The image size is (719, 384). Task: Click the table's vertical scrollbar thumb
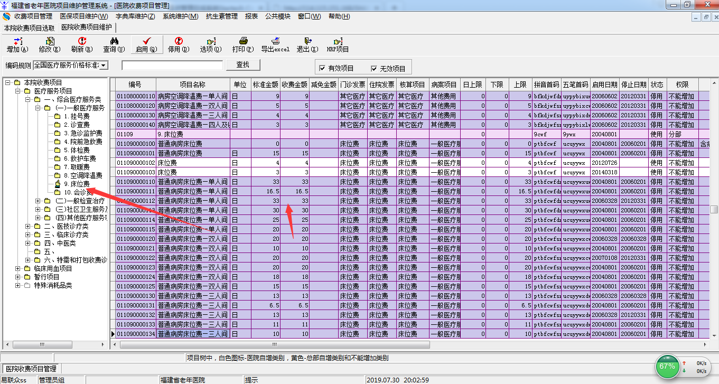[x=714, y=209]
